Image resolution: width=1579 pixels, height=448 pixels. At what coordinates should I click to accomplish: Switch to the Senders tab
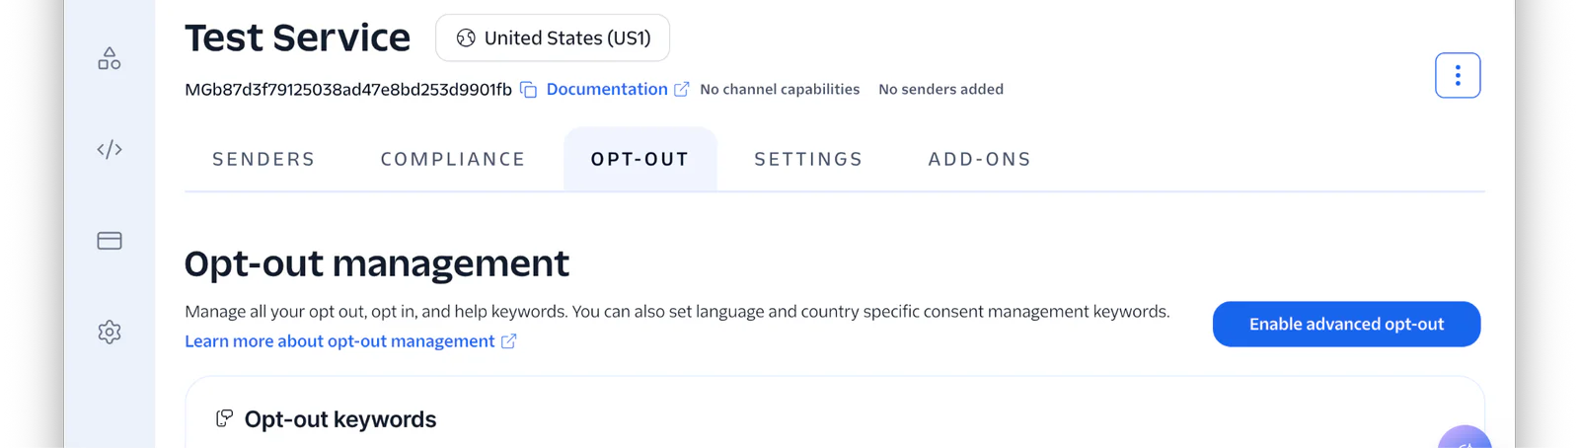click(x=263, y=159)
